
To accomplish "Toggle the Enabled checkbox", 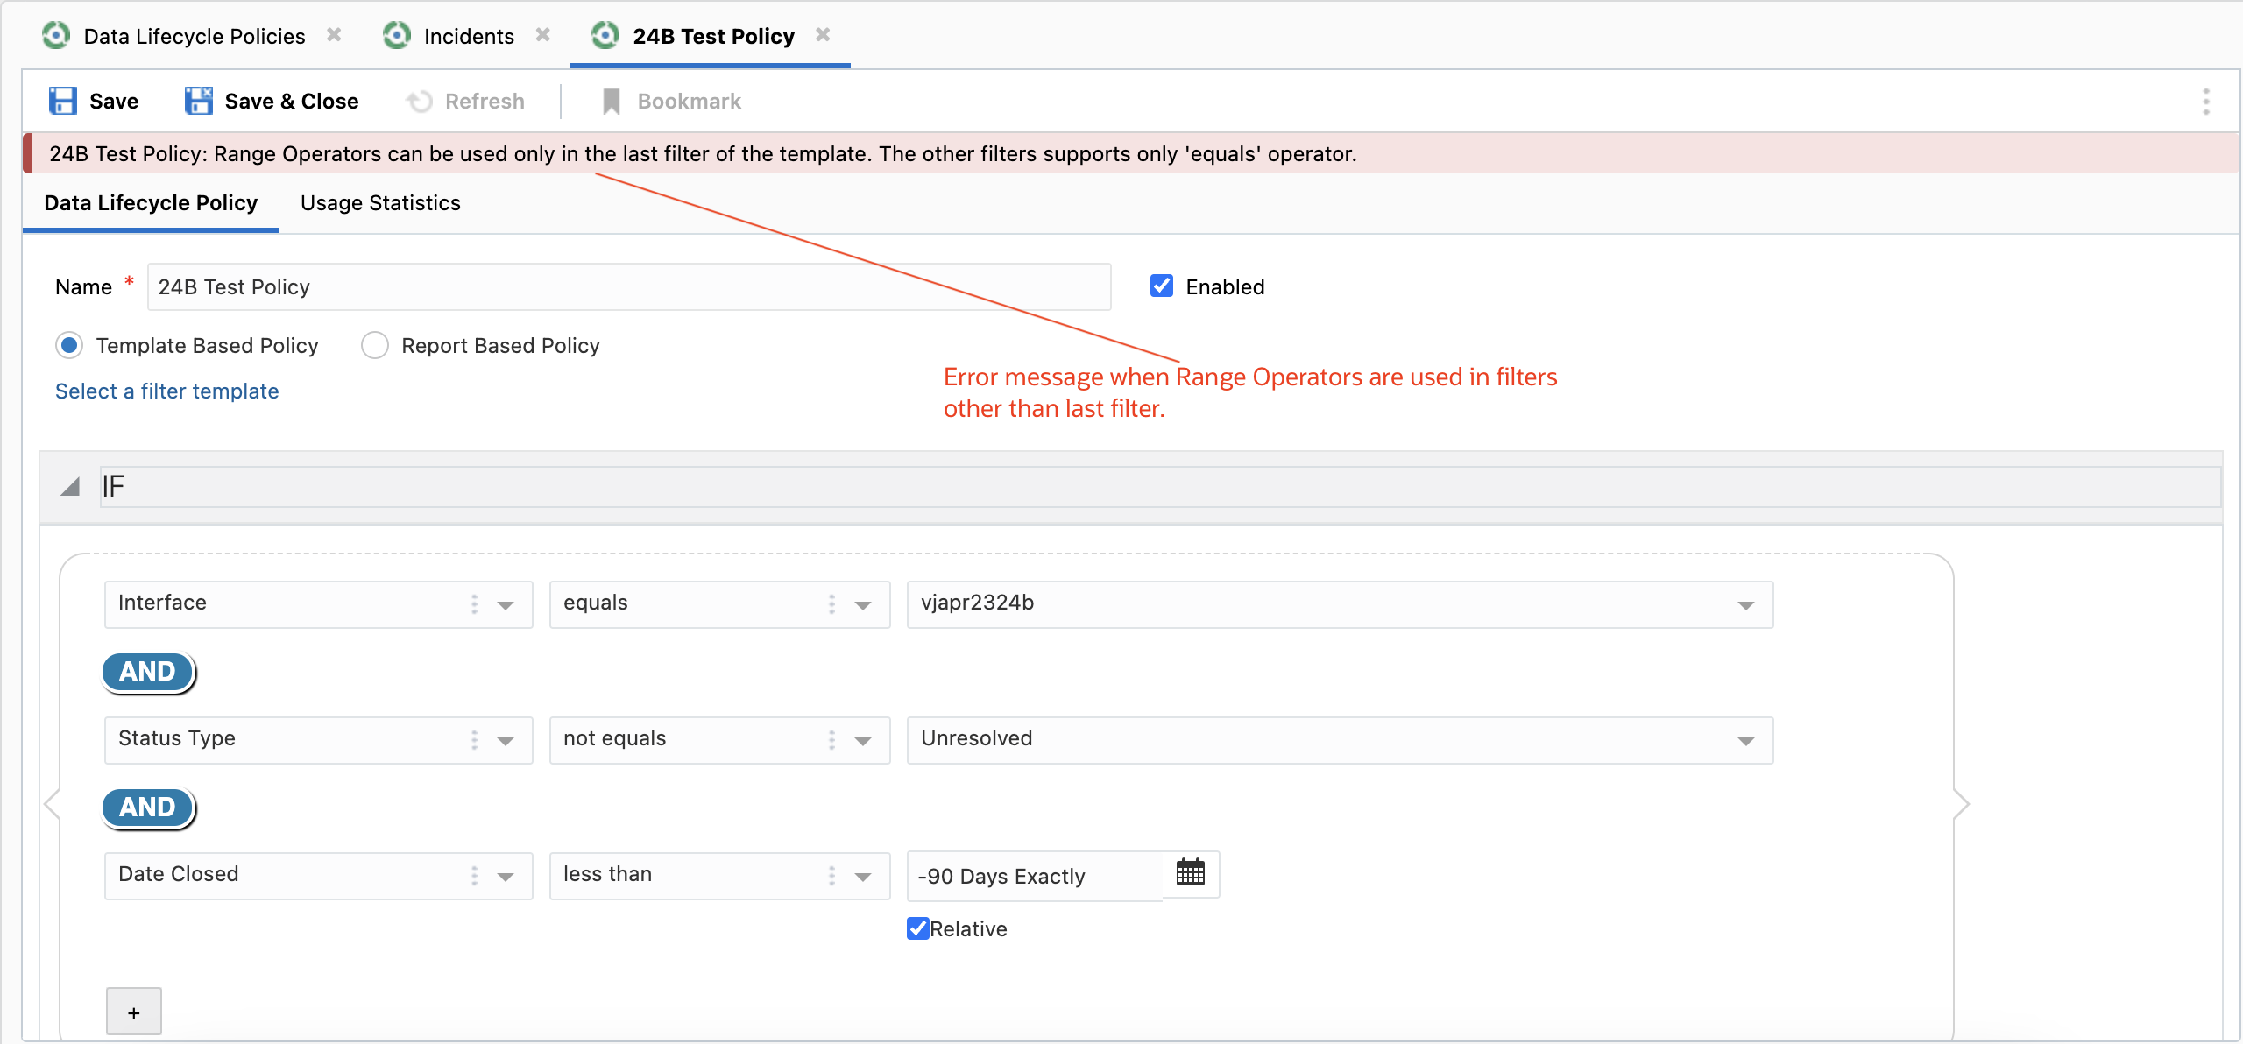I will click(1162, 286).
